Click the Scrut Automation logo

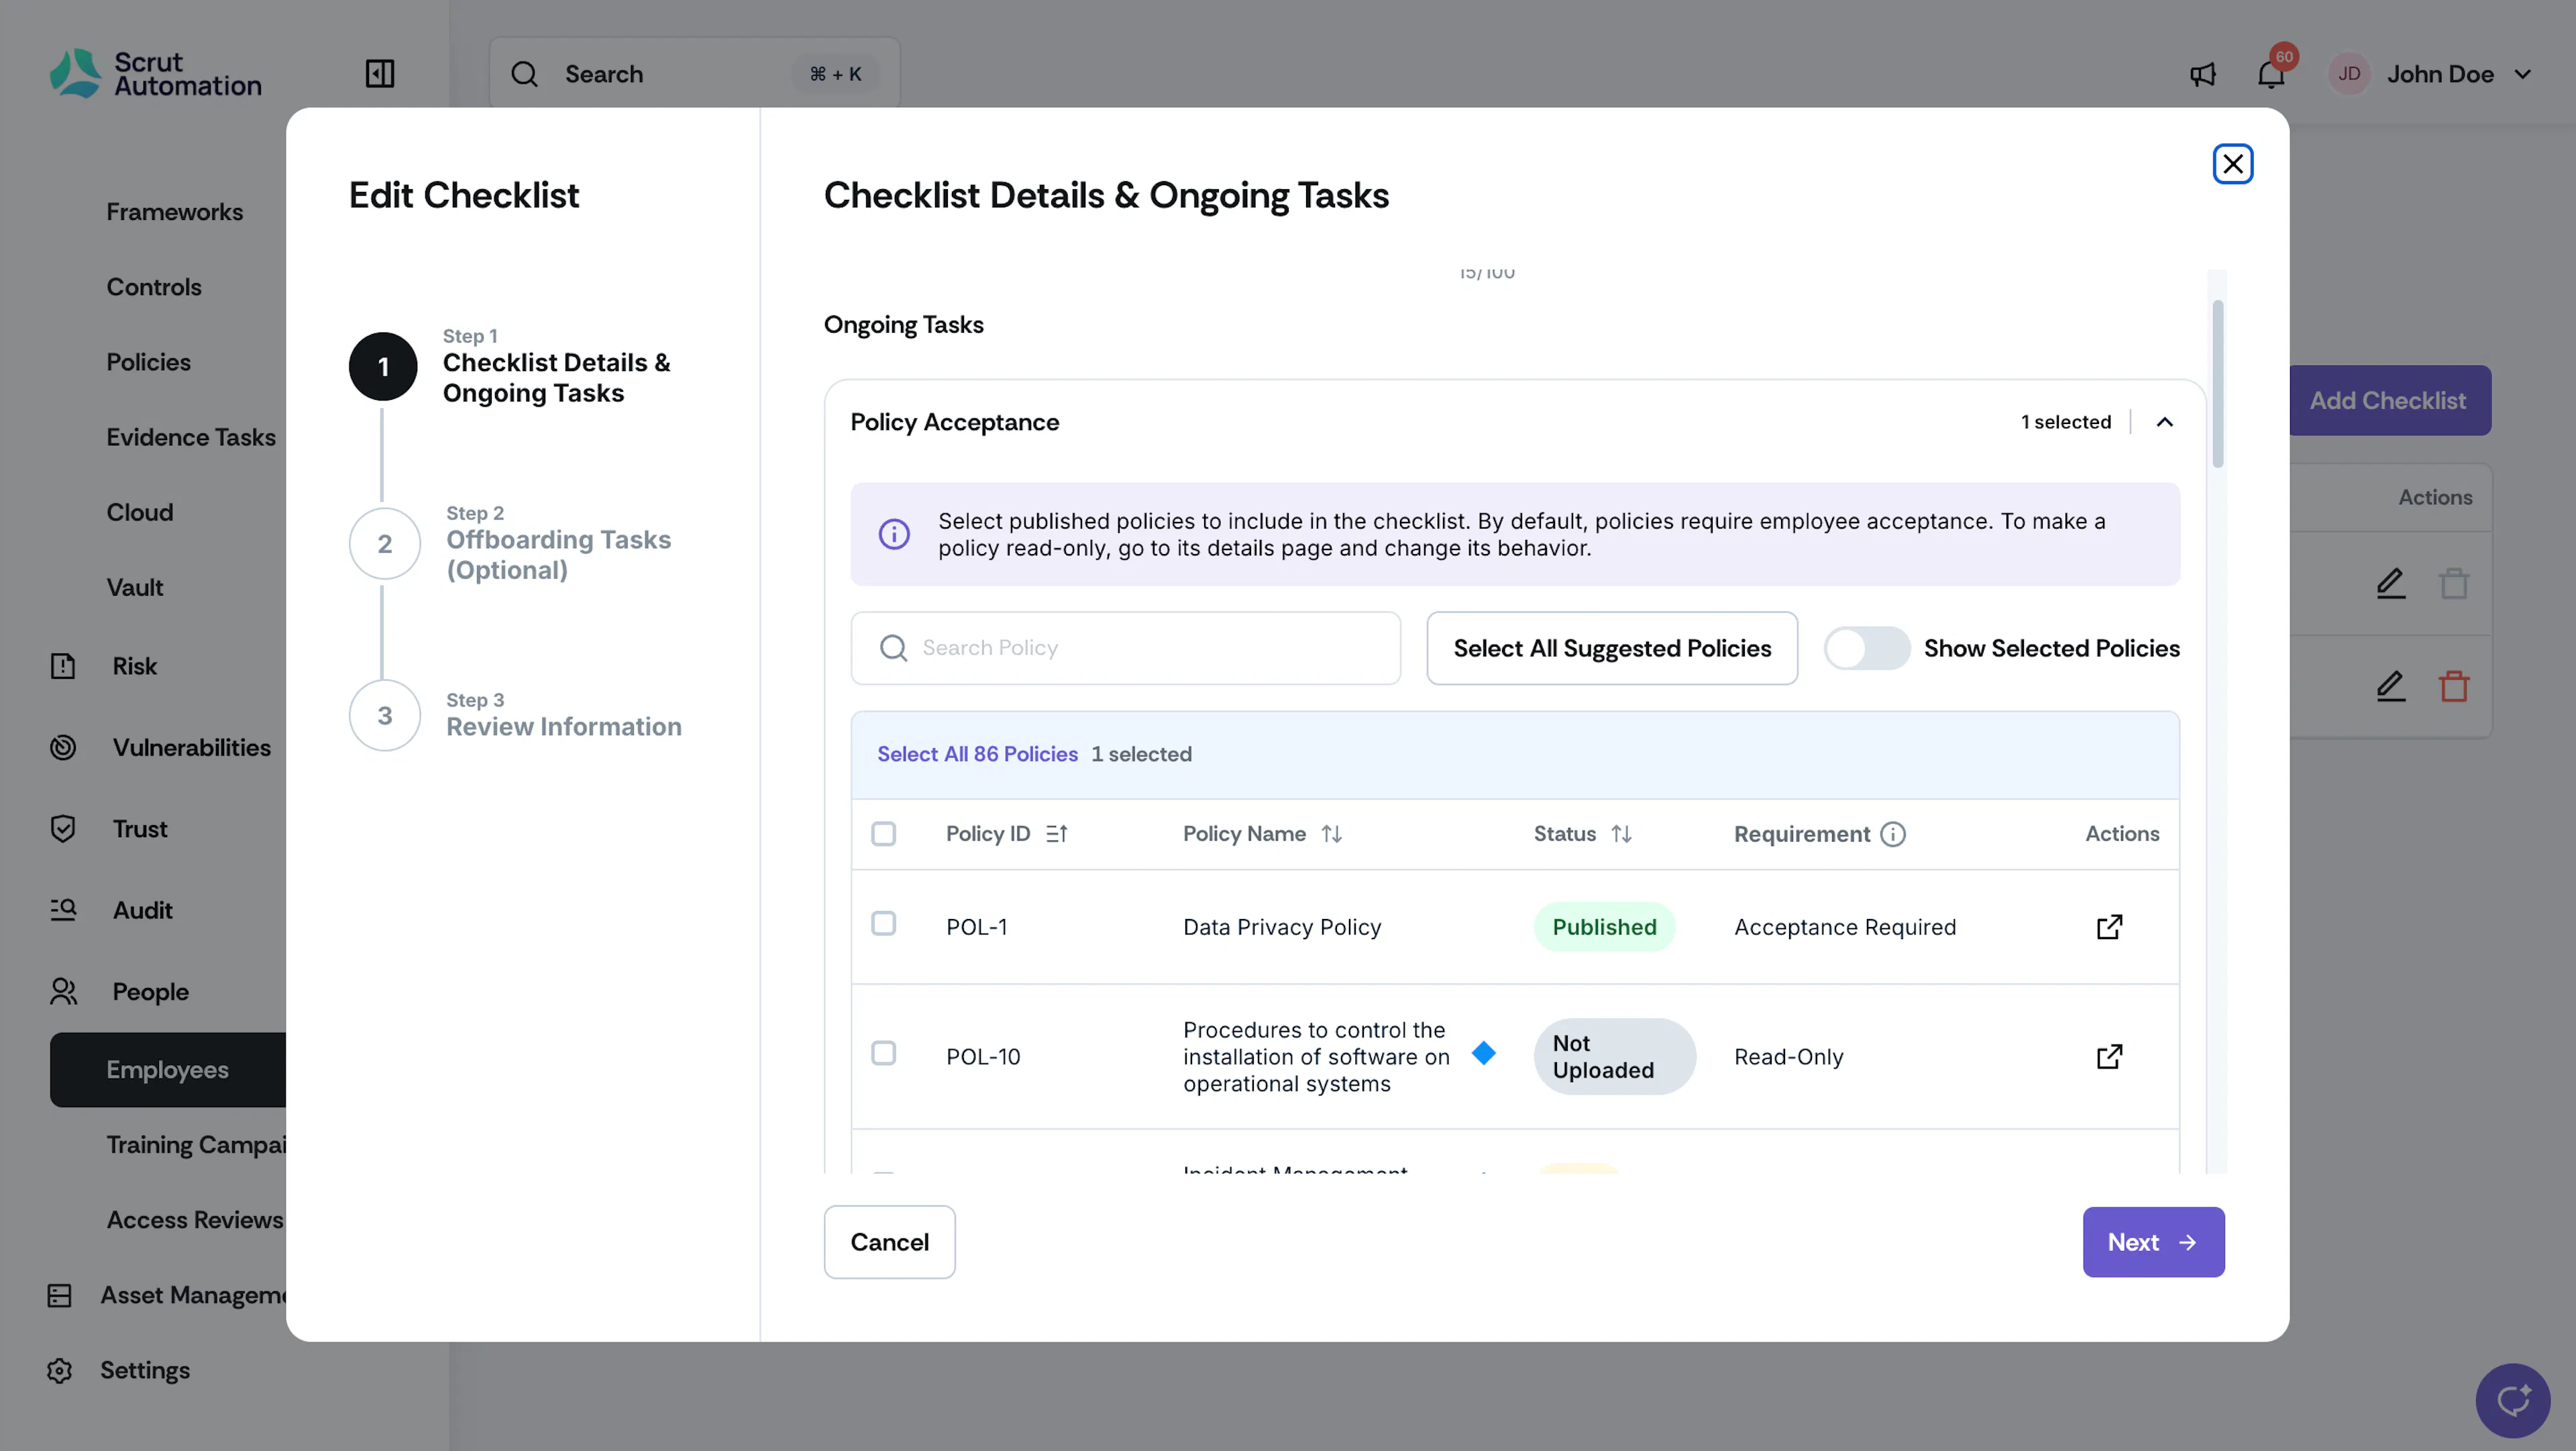pyautogui.click(x=156, y=74)
